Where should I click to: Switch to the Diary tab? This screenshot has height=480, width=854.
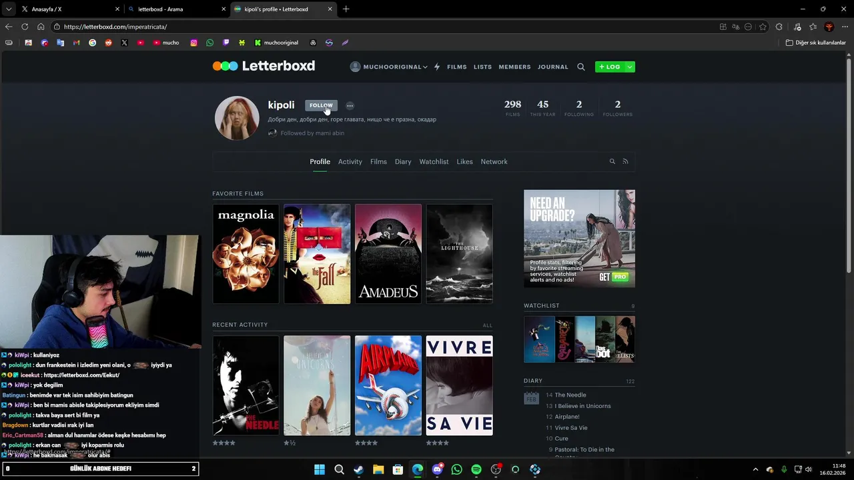[x=403, y=161]
